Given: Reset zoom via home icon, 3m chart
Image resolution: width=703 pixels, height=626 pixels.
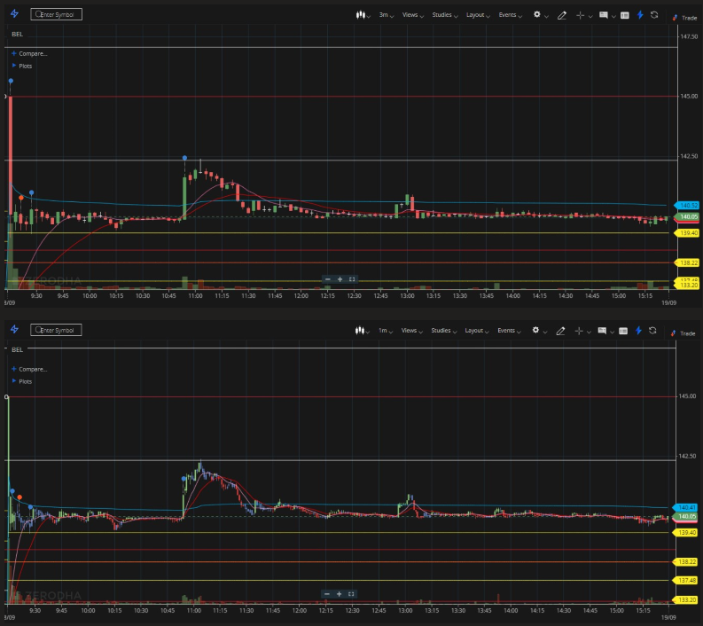Looking at the screenshot, I should 352,279.
